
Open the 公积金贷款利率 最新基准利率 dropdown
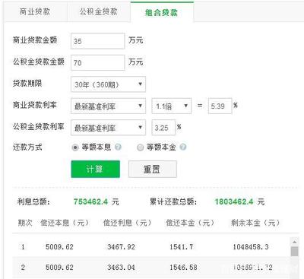108,128
